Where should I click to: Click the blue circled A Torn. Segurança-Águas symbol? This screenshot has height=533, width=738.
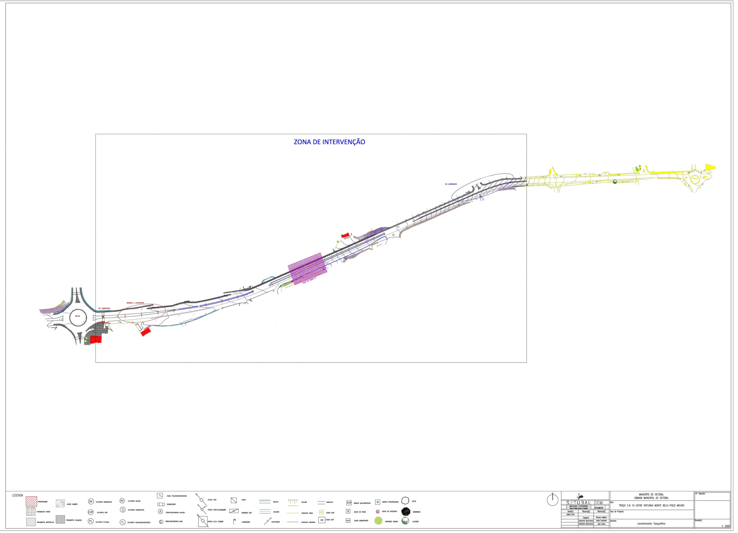pos(160,512)
